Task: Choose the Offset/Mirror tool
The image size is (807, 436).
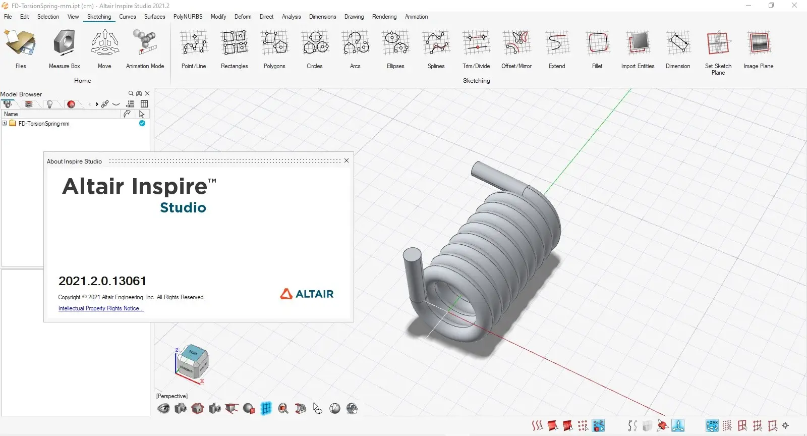Action: click(516, 44)
